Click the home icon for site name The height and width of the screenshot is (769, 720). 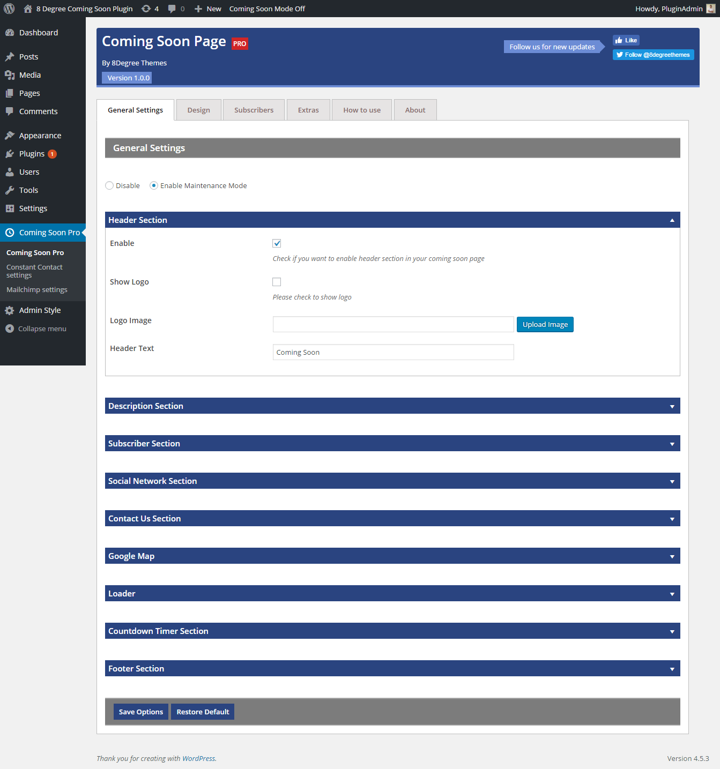point(28,9)
